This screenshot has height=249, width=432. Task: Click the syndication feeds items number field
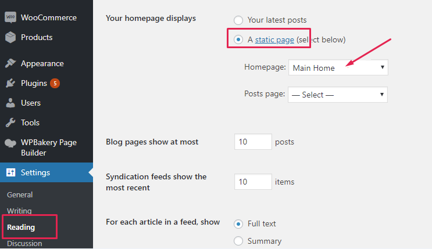tap(253, 182)
